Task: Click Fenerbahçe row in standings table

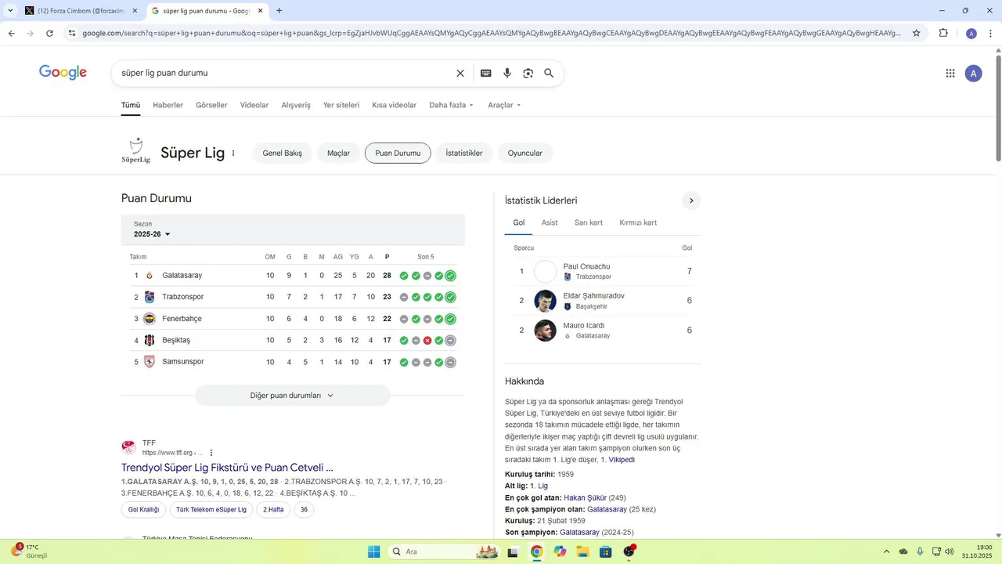Action: (293, 319)
